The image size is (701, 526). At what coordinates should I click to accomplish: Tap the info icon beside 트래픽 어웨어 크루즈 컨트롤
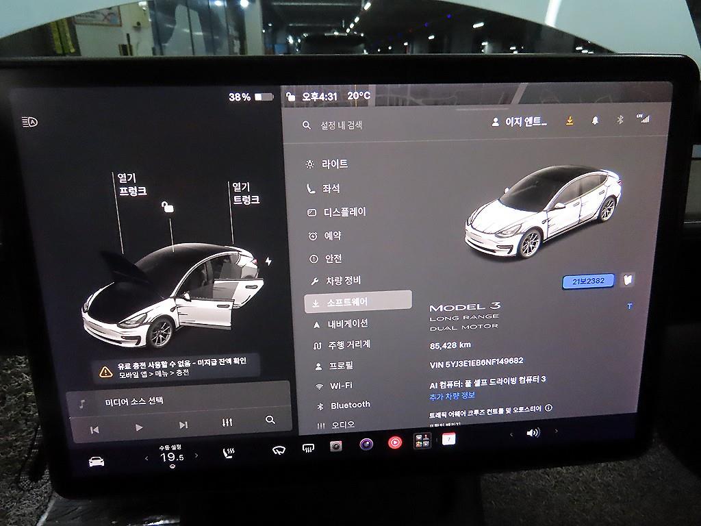point(548,408)
